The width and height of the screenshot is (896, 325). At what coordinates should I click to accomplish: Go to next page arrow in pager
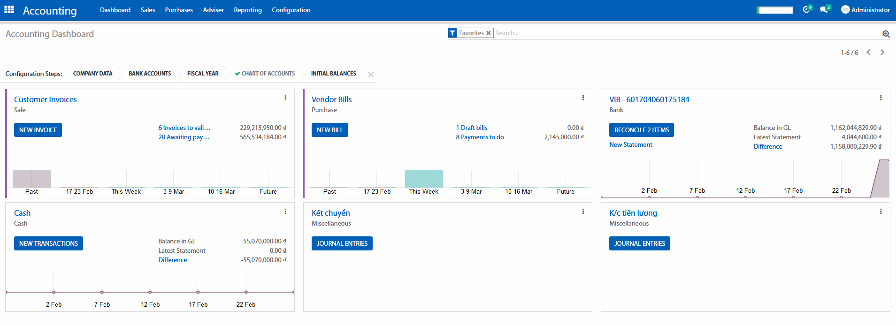pyautogui.click(x=882, y=53)
